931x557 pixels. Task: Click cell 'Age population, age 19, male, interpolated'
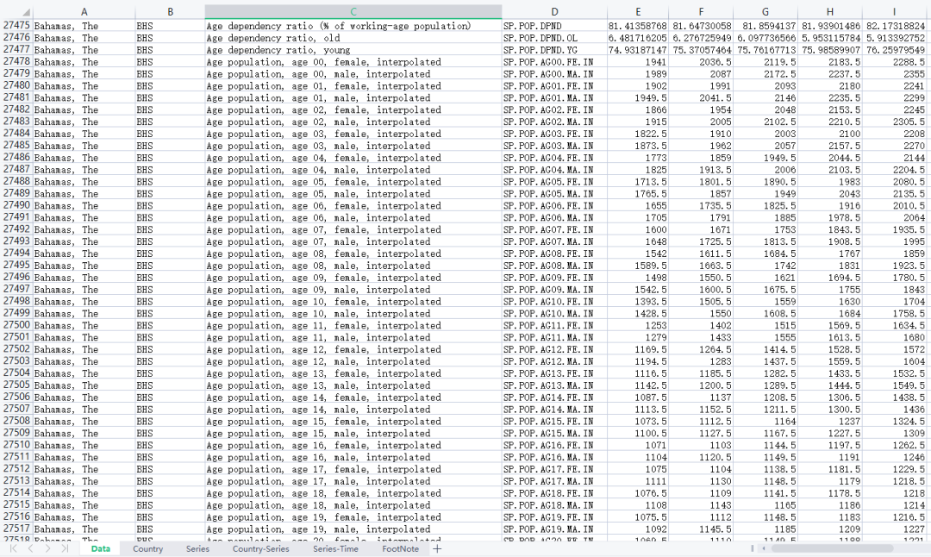click(x=353, y=529)
